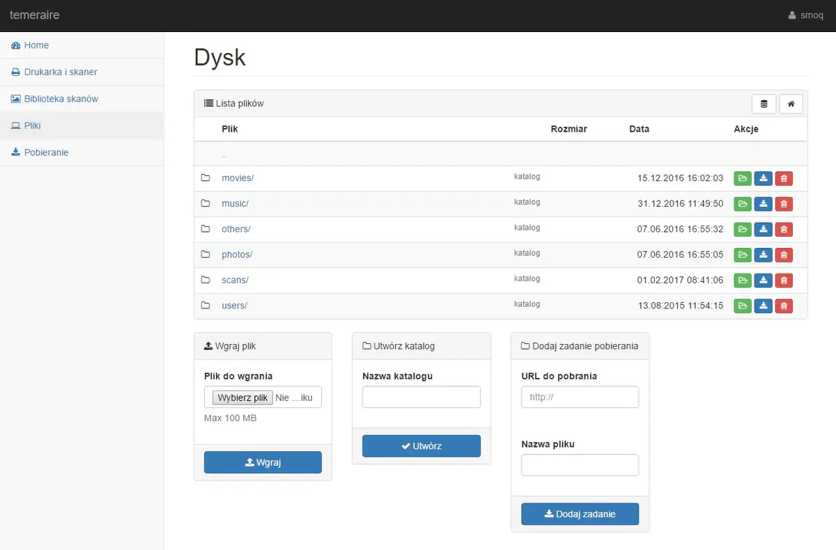Image resolution: width=836 pixels, height=550 pixels.
Task: Click the Dodaj zadanie button
Action: pos(580,514)
